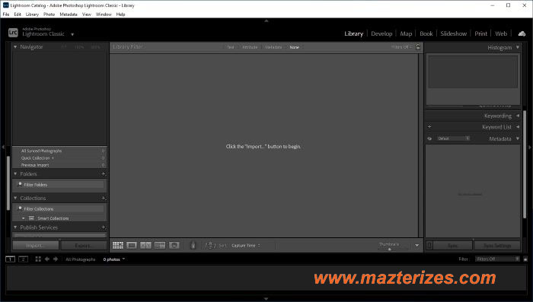
Task: Collapse the Navigator panel
Action: pyautogui.click(x=15, y=47)
